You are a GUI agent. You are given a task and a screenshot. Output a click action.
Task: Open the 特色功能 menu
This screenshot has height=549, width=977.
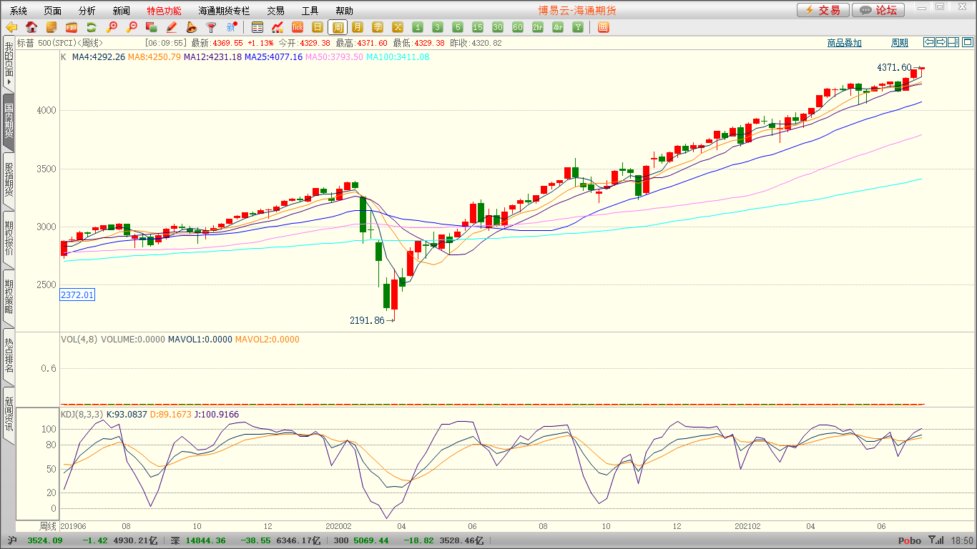click(165, 11)
